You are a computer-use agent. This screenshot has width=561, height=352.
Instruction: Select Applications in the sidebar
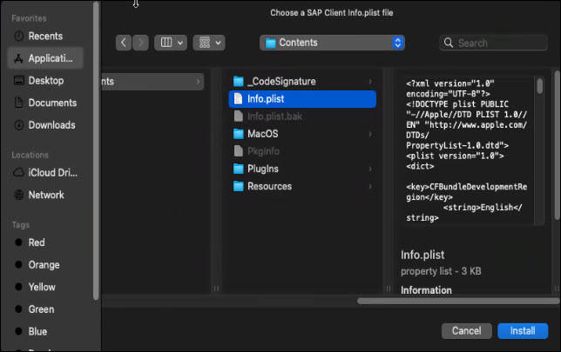(45, 58)
